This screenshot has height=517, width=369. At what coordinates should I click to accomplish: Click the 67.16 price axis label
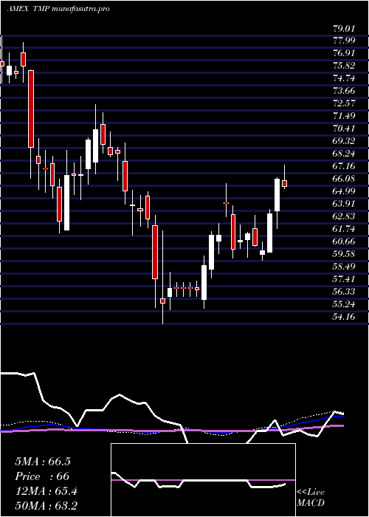pos(344,166)
